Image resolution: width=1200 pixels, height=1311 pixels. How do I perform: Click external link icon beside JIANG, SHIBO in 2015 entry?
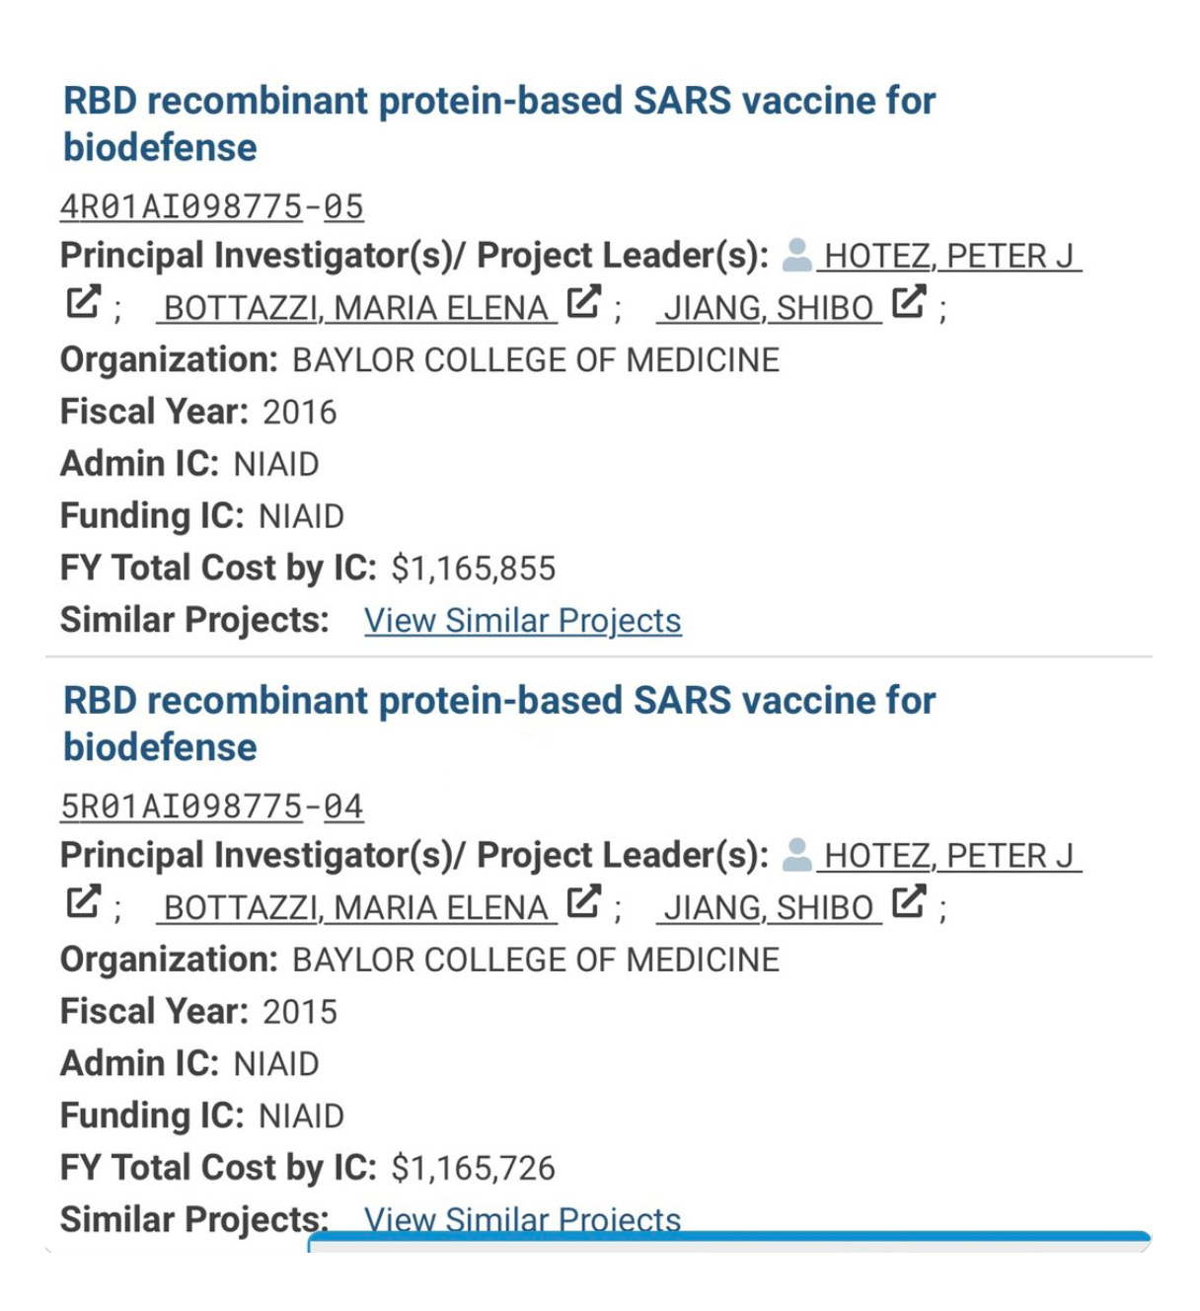908,901
